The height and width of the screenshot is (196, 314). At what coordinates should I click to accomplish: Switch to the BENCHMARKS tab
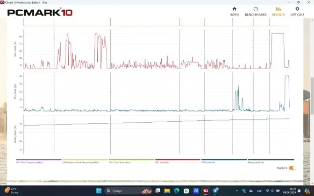pyautogui.click(x=256, y=12)
